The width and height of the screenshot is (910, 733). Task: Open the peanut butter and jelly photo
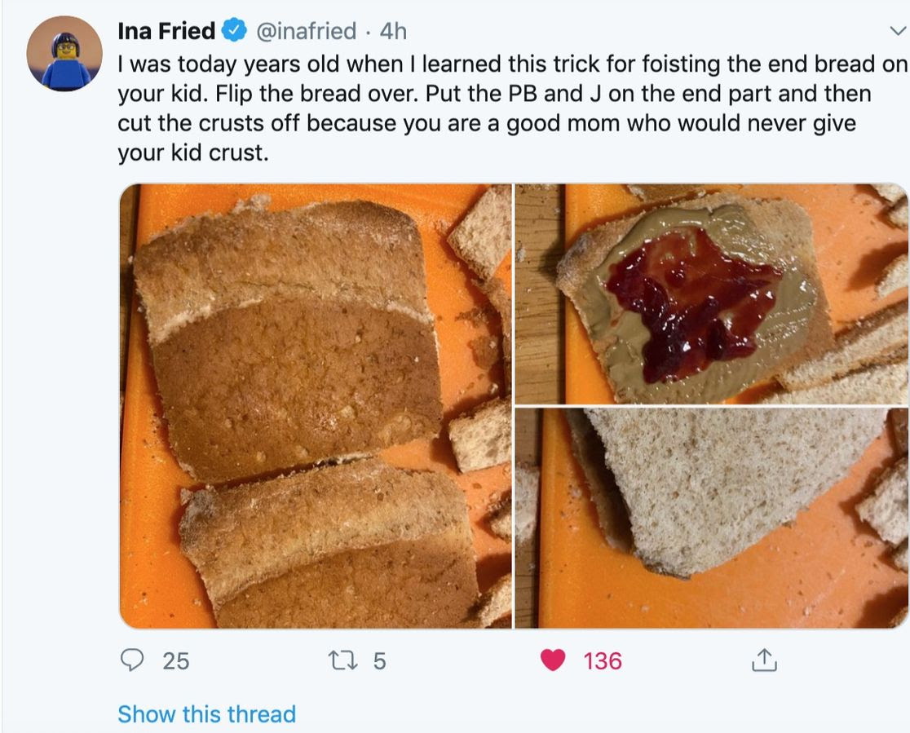pyautogui.click(x=710, y=294)
